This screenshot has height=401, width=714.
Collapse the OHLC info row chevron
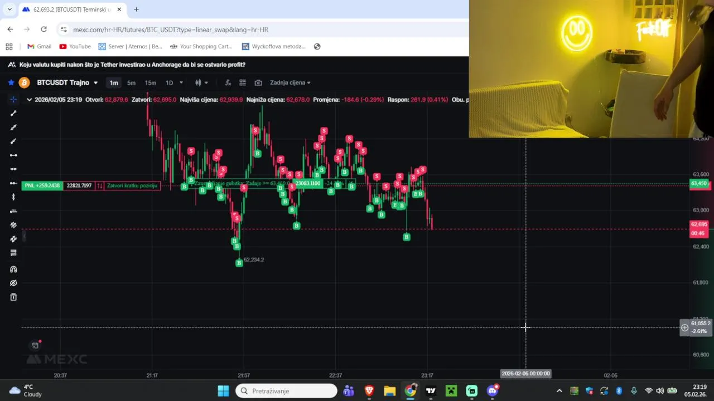[x=29, y=100]
